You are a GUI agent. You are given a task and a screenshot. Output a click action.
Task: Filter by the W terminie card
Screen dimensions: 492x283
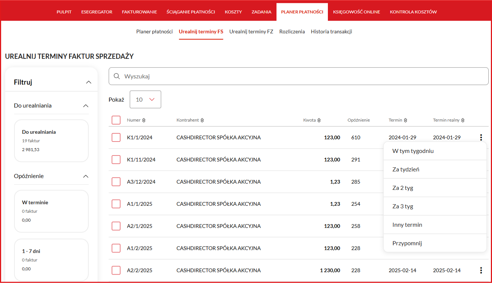click(51, 211)
